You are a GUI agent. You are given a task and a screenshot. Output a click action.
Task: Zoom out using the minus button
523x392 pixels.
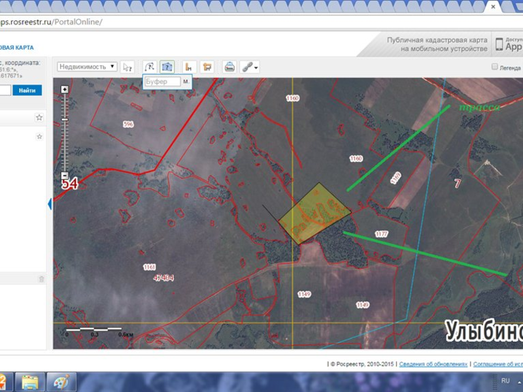[x=65, y=175]
